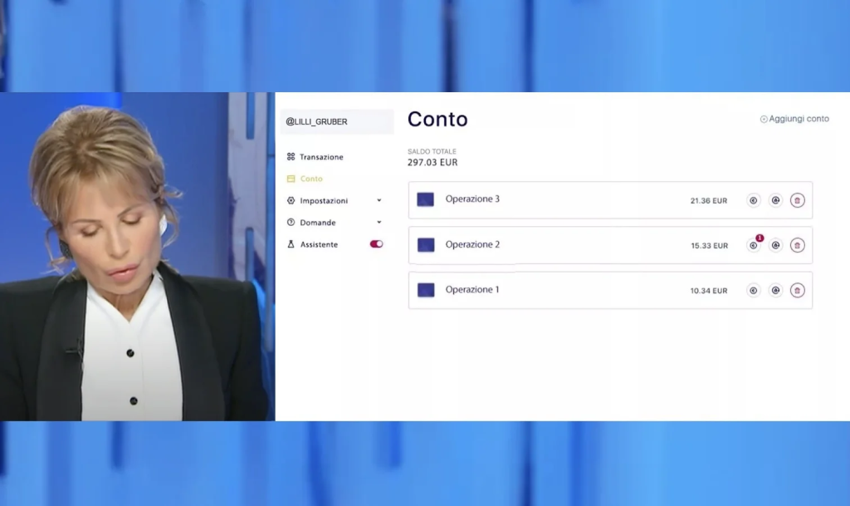
Task: Open the Transazione menu item
Action: tap(321, 157)
